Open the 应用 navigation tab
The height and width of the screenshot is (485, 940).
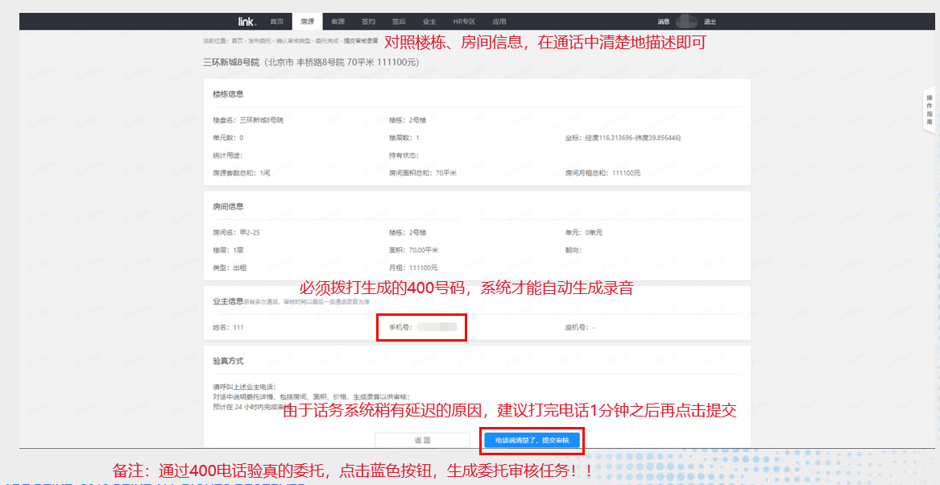[499, 22]
